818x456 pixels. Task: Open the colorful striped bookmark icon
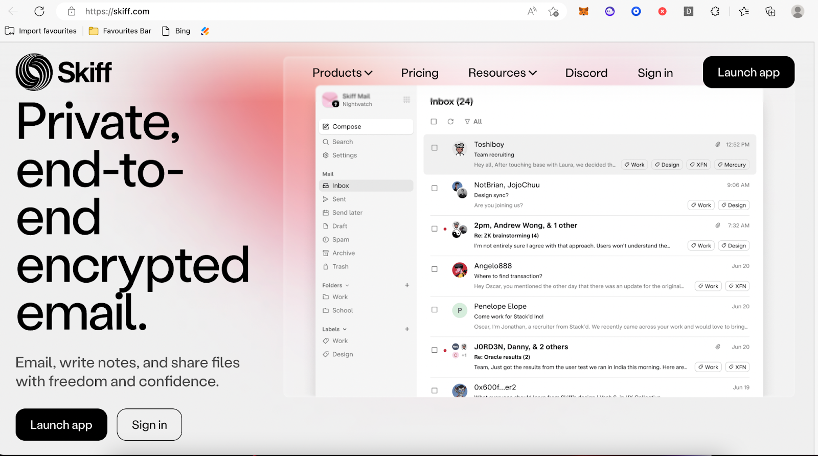(x=205, y=31)
